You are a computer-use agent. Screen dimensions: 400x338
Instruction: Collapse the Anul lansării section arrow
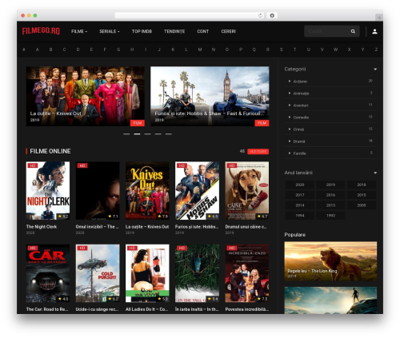375,173
